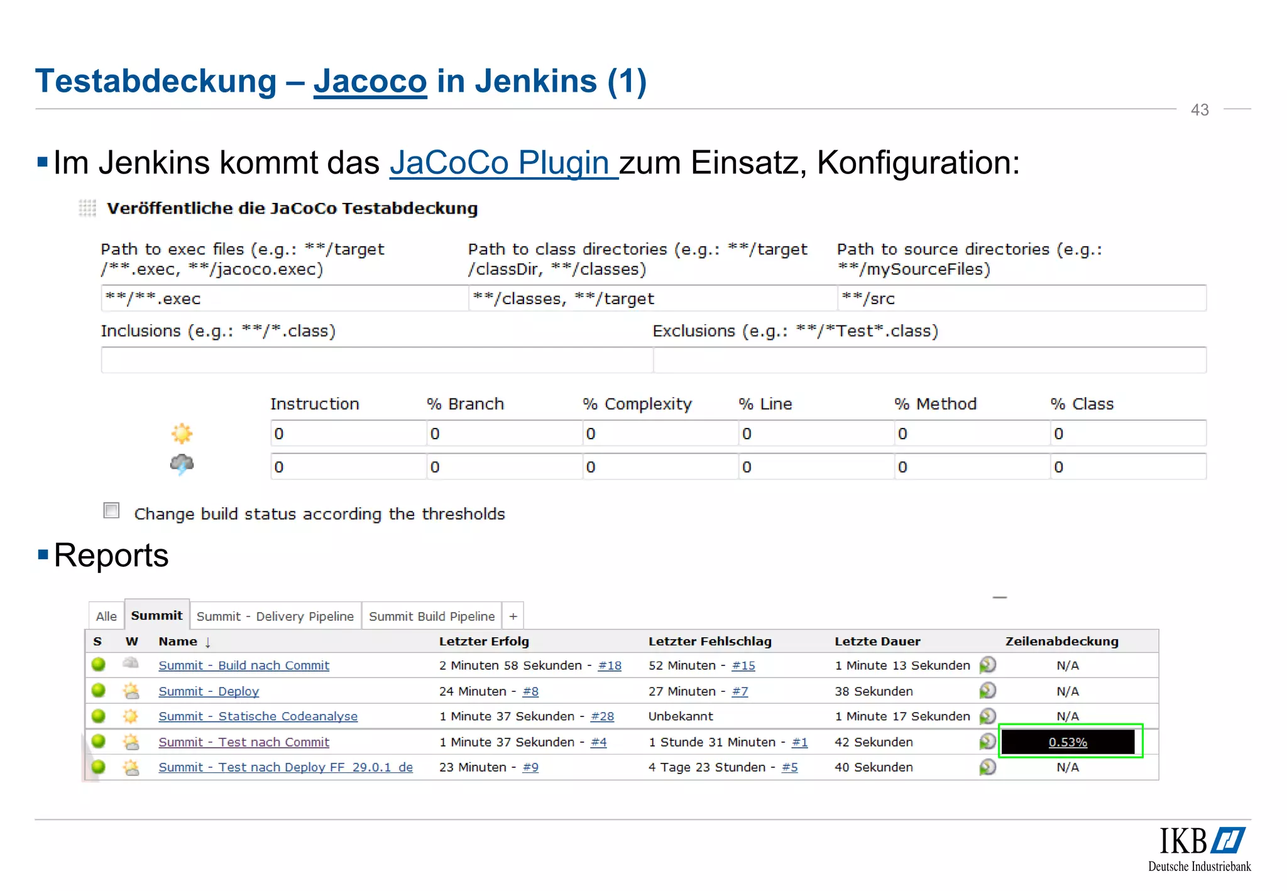Screen dimensions: 1287x891
Task: Open job Summit - Test nach Deploy FF_29.0.1_de
Action: (x=285, y=767)
